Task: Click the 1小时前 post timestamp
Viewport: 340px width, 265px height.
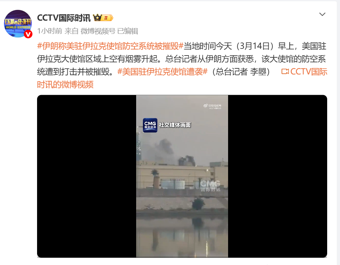Action: pyautogui.click(x=50, y=31)
